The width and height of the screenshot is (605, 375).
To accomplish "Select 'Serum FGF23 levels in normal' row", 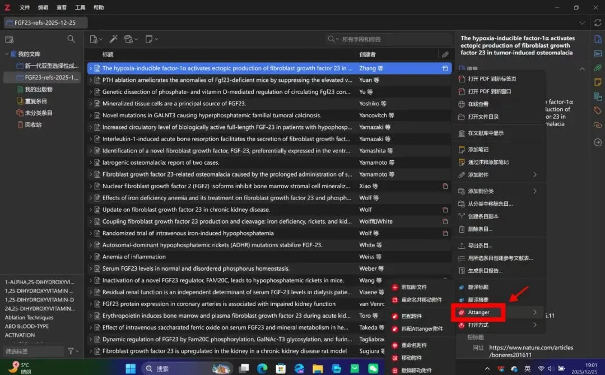I will coord(269,268).
